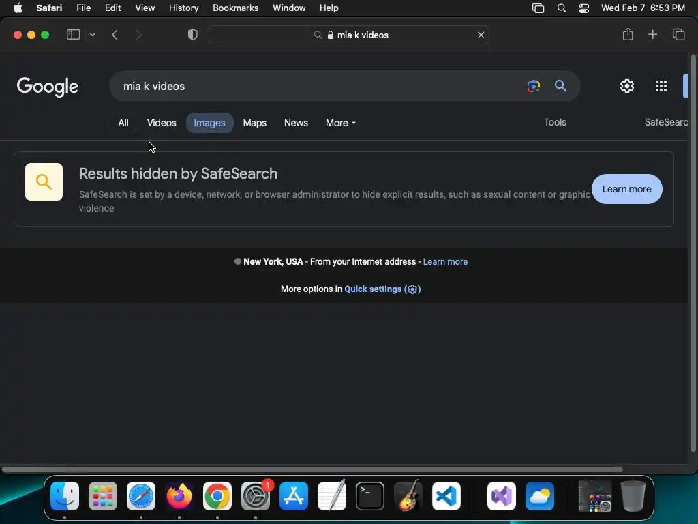Screen dimensions: 698x524
Task: Open Spotlight search in the menu bar
Action: point(562,8)
